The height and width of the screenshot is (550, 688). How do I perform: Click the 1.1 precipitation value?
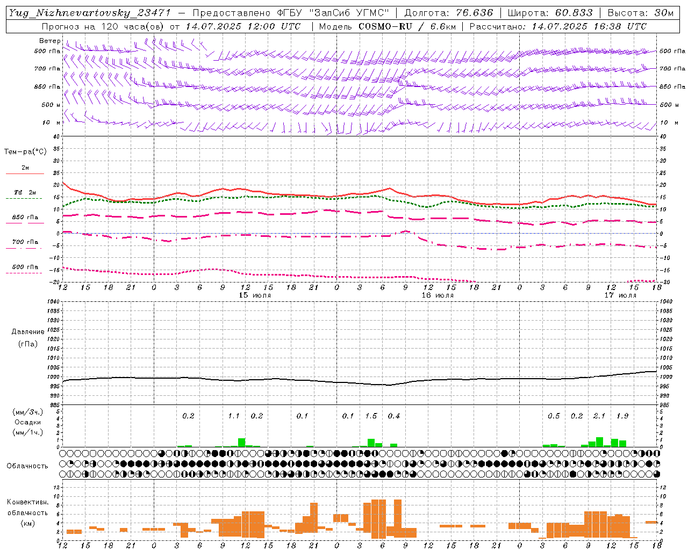coord(234,416)
